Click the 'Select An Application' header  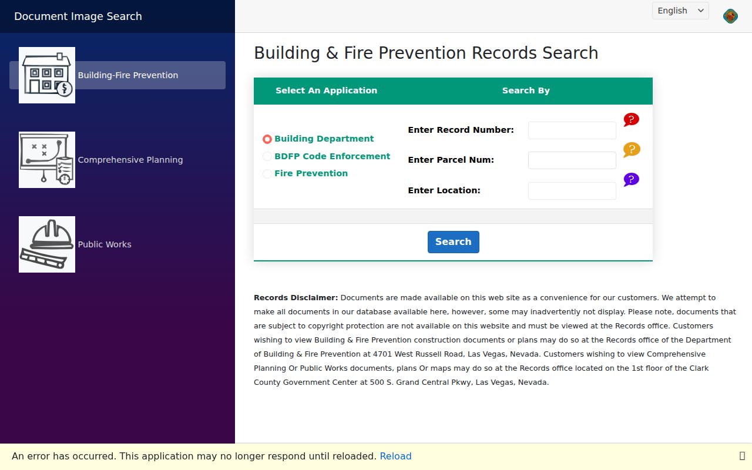pyautogui.click(x=327, y=90)
